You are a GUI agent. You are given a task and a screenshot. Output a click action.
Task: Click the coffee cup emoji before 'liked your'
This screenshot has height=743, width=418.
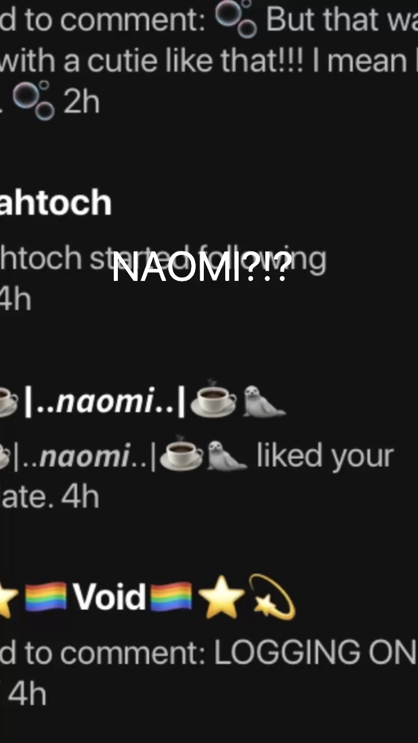181,454
